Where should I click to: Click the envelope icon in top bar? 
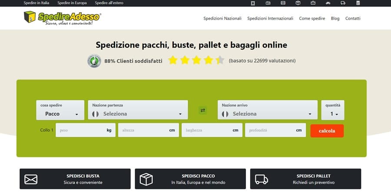283,3
